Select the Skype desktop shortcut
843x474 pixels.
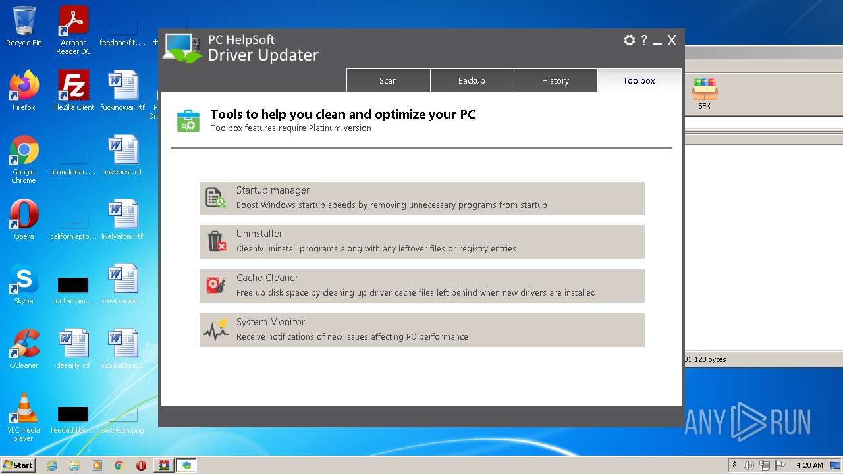(24, 284)
